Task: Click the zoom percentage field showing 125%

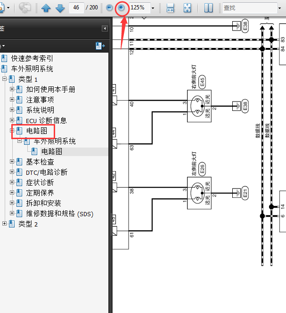Action: click(139, 8)
